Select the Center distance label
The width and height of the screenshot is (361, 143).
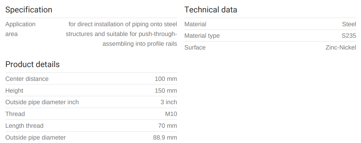27,79
